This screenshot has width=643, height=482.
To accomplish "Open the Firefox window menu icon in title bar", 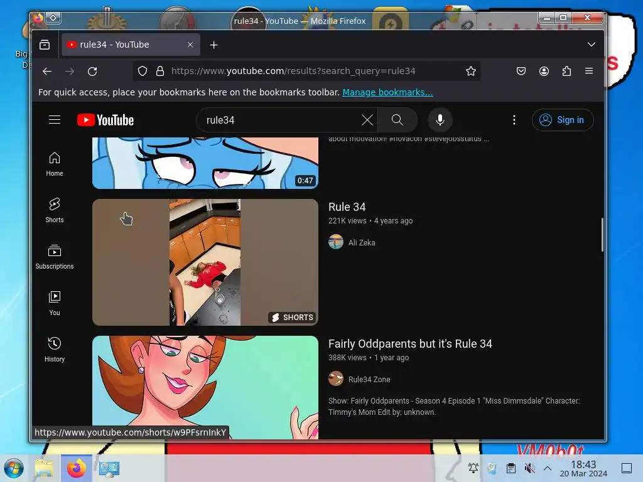I will [x=38, y=18].
